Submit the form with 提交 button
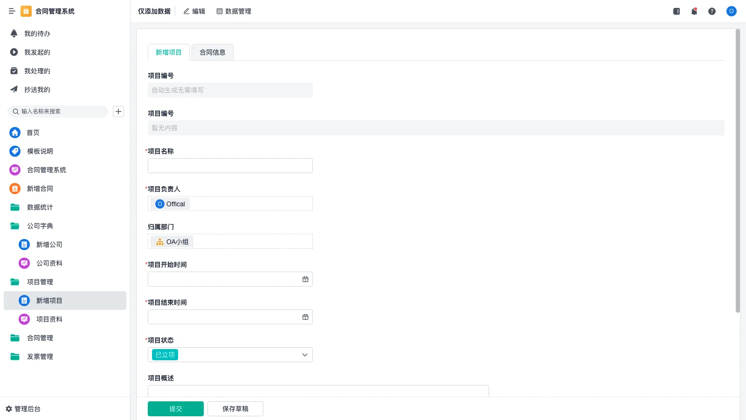Image resolution: width=746 pixels, height=420 pixels. [x=175, y=409]
